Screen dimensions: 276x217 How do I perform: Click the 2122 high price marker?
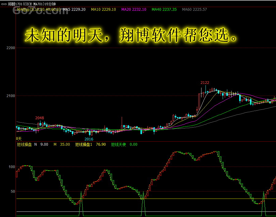click(x=205, y=83)
